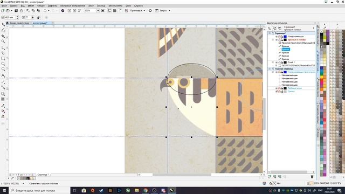This screenshot has width=345, height=194.
Task: Open the Эффекты menu
Action: coord(52,6)
